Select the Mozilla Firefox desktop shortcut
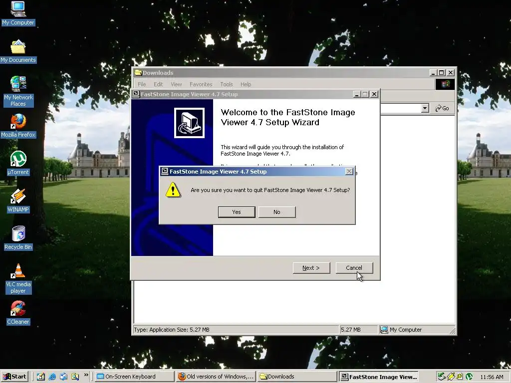Viewport: 511px width, 383px height. pyautogui.click(x=18, y=126)
